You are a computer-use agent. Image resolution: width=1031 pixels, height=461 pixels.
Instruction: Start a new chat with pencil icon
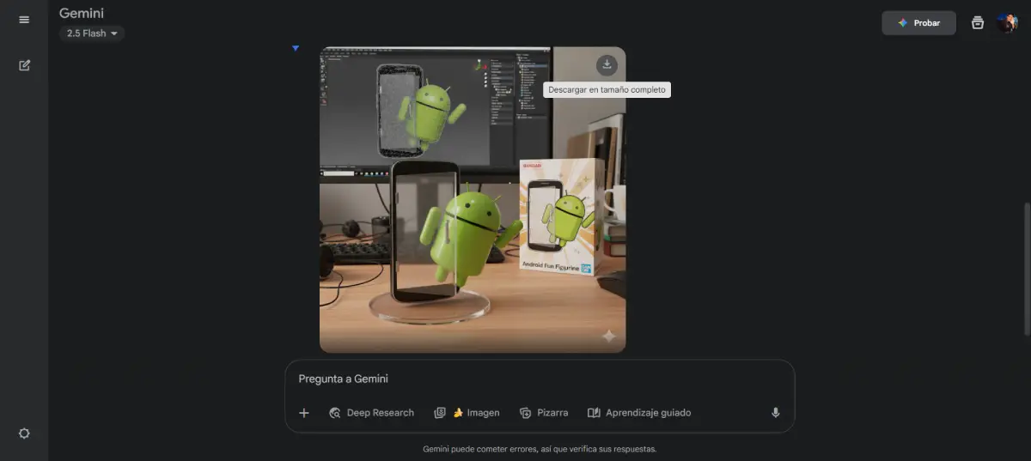coord(24,65)
